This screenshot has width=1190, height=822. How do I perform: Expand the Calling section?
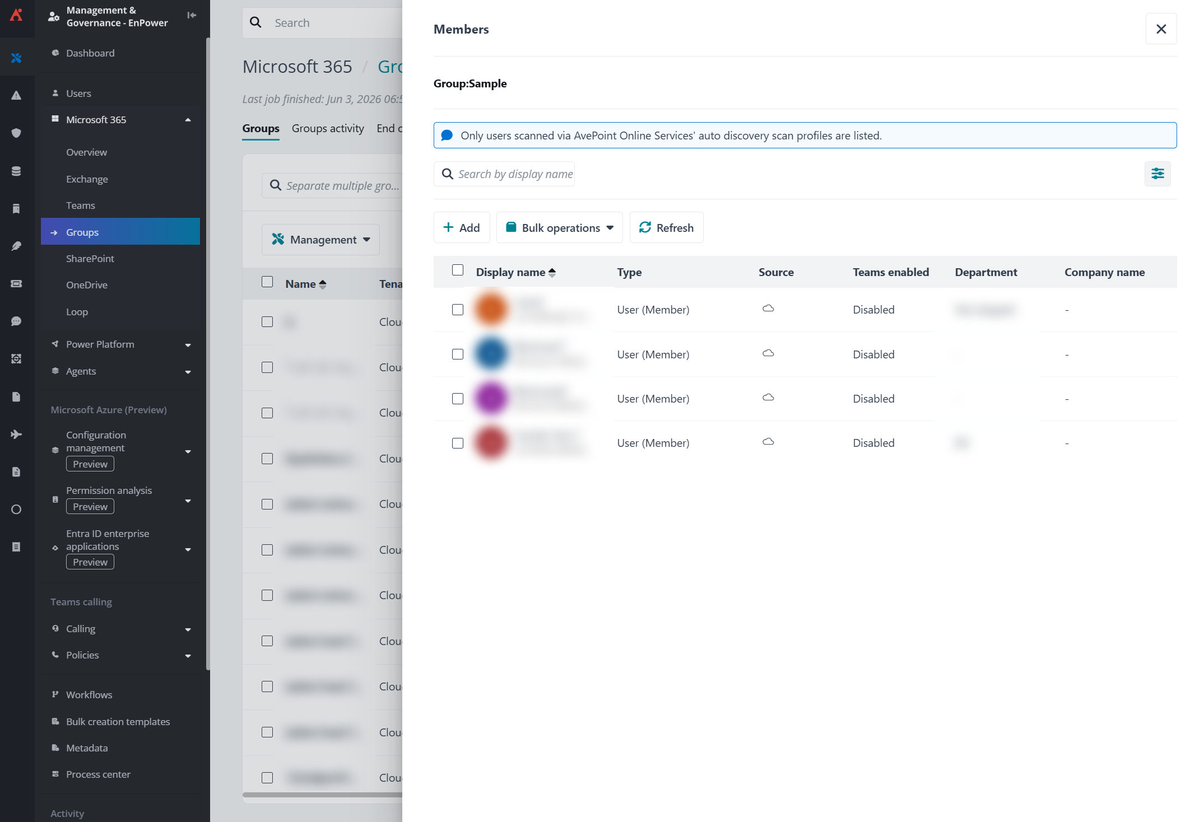188,629
